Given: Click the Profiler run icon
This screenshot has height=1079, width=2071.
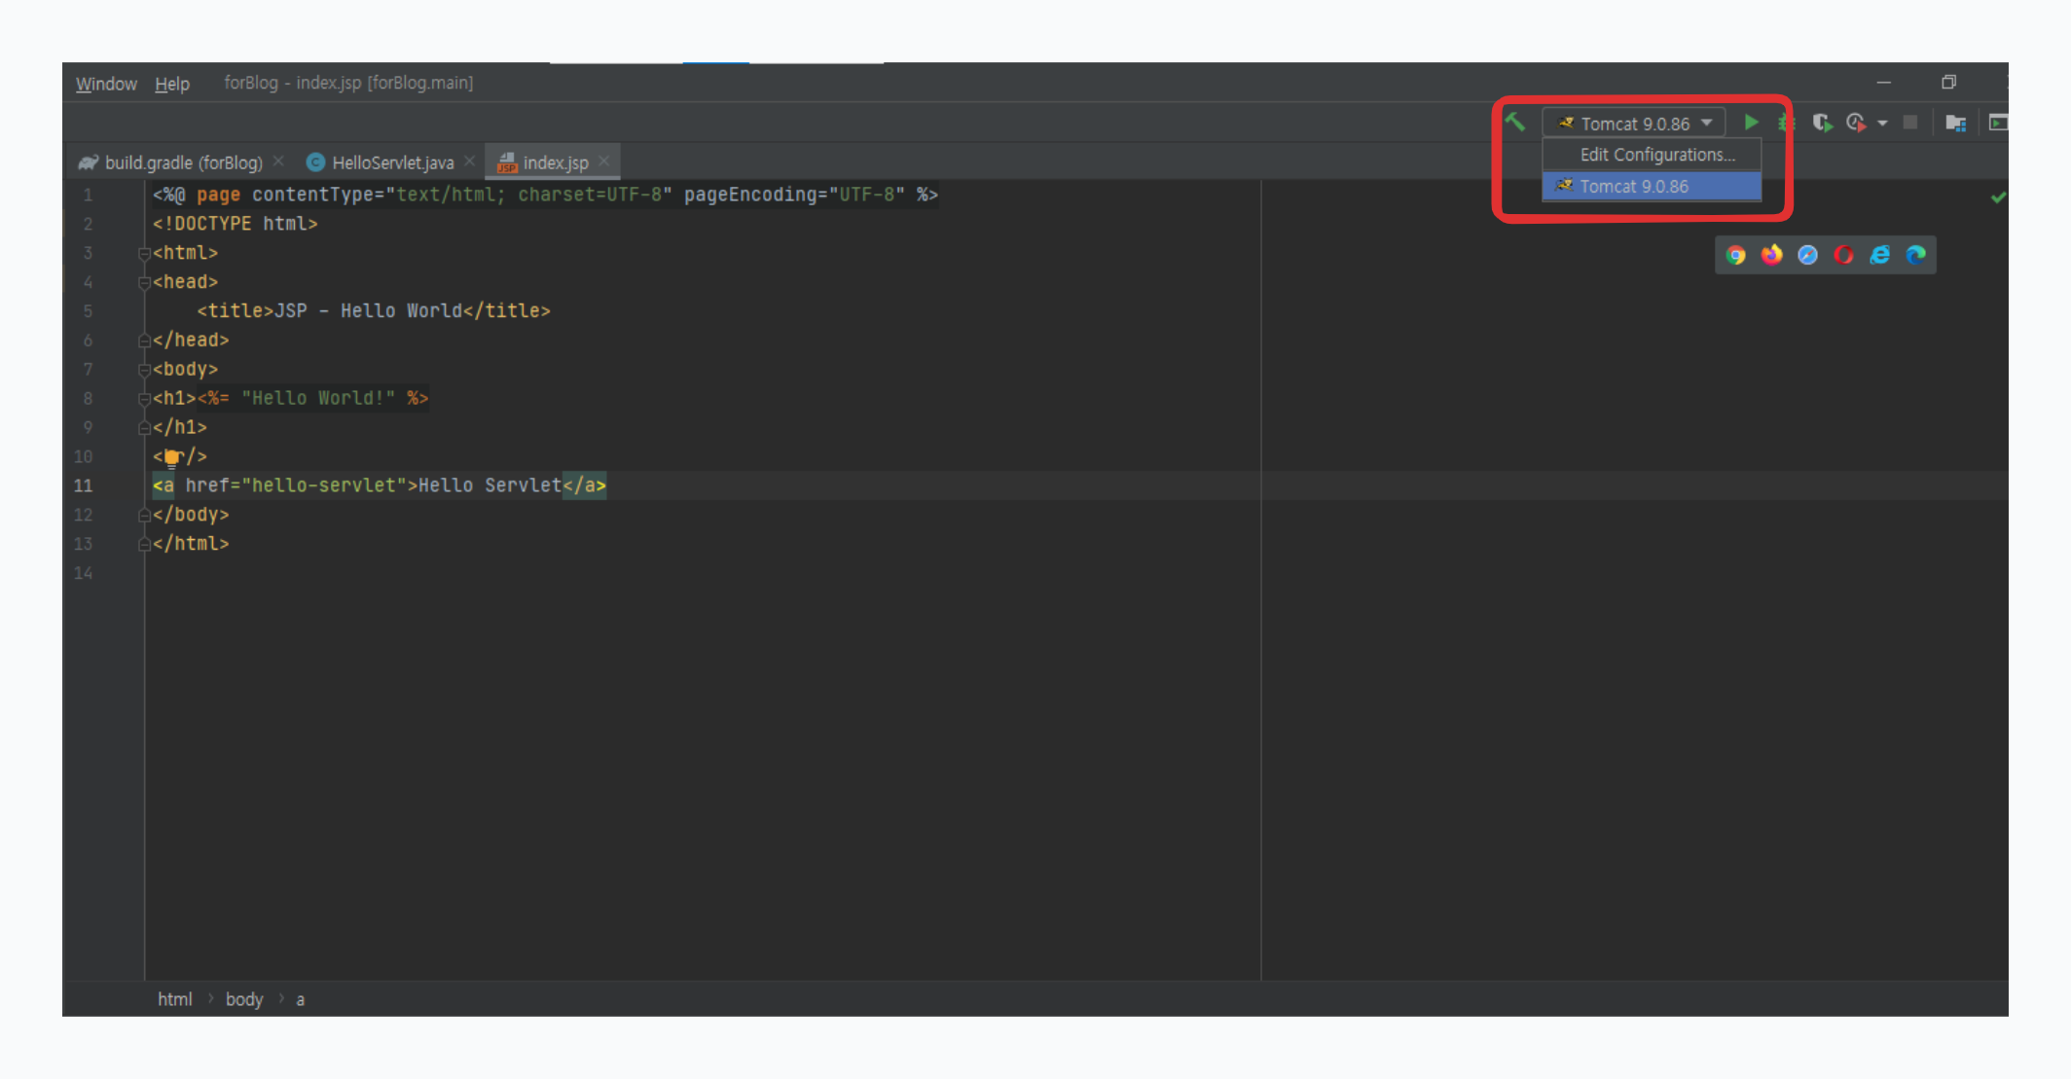Looking at the screenshot, I should point(1856,123).
